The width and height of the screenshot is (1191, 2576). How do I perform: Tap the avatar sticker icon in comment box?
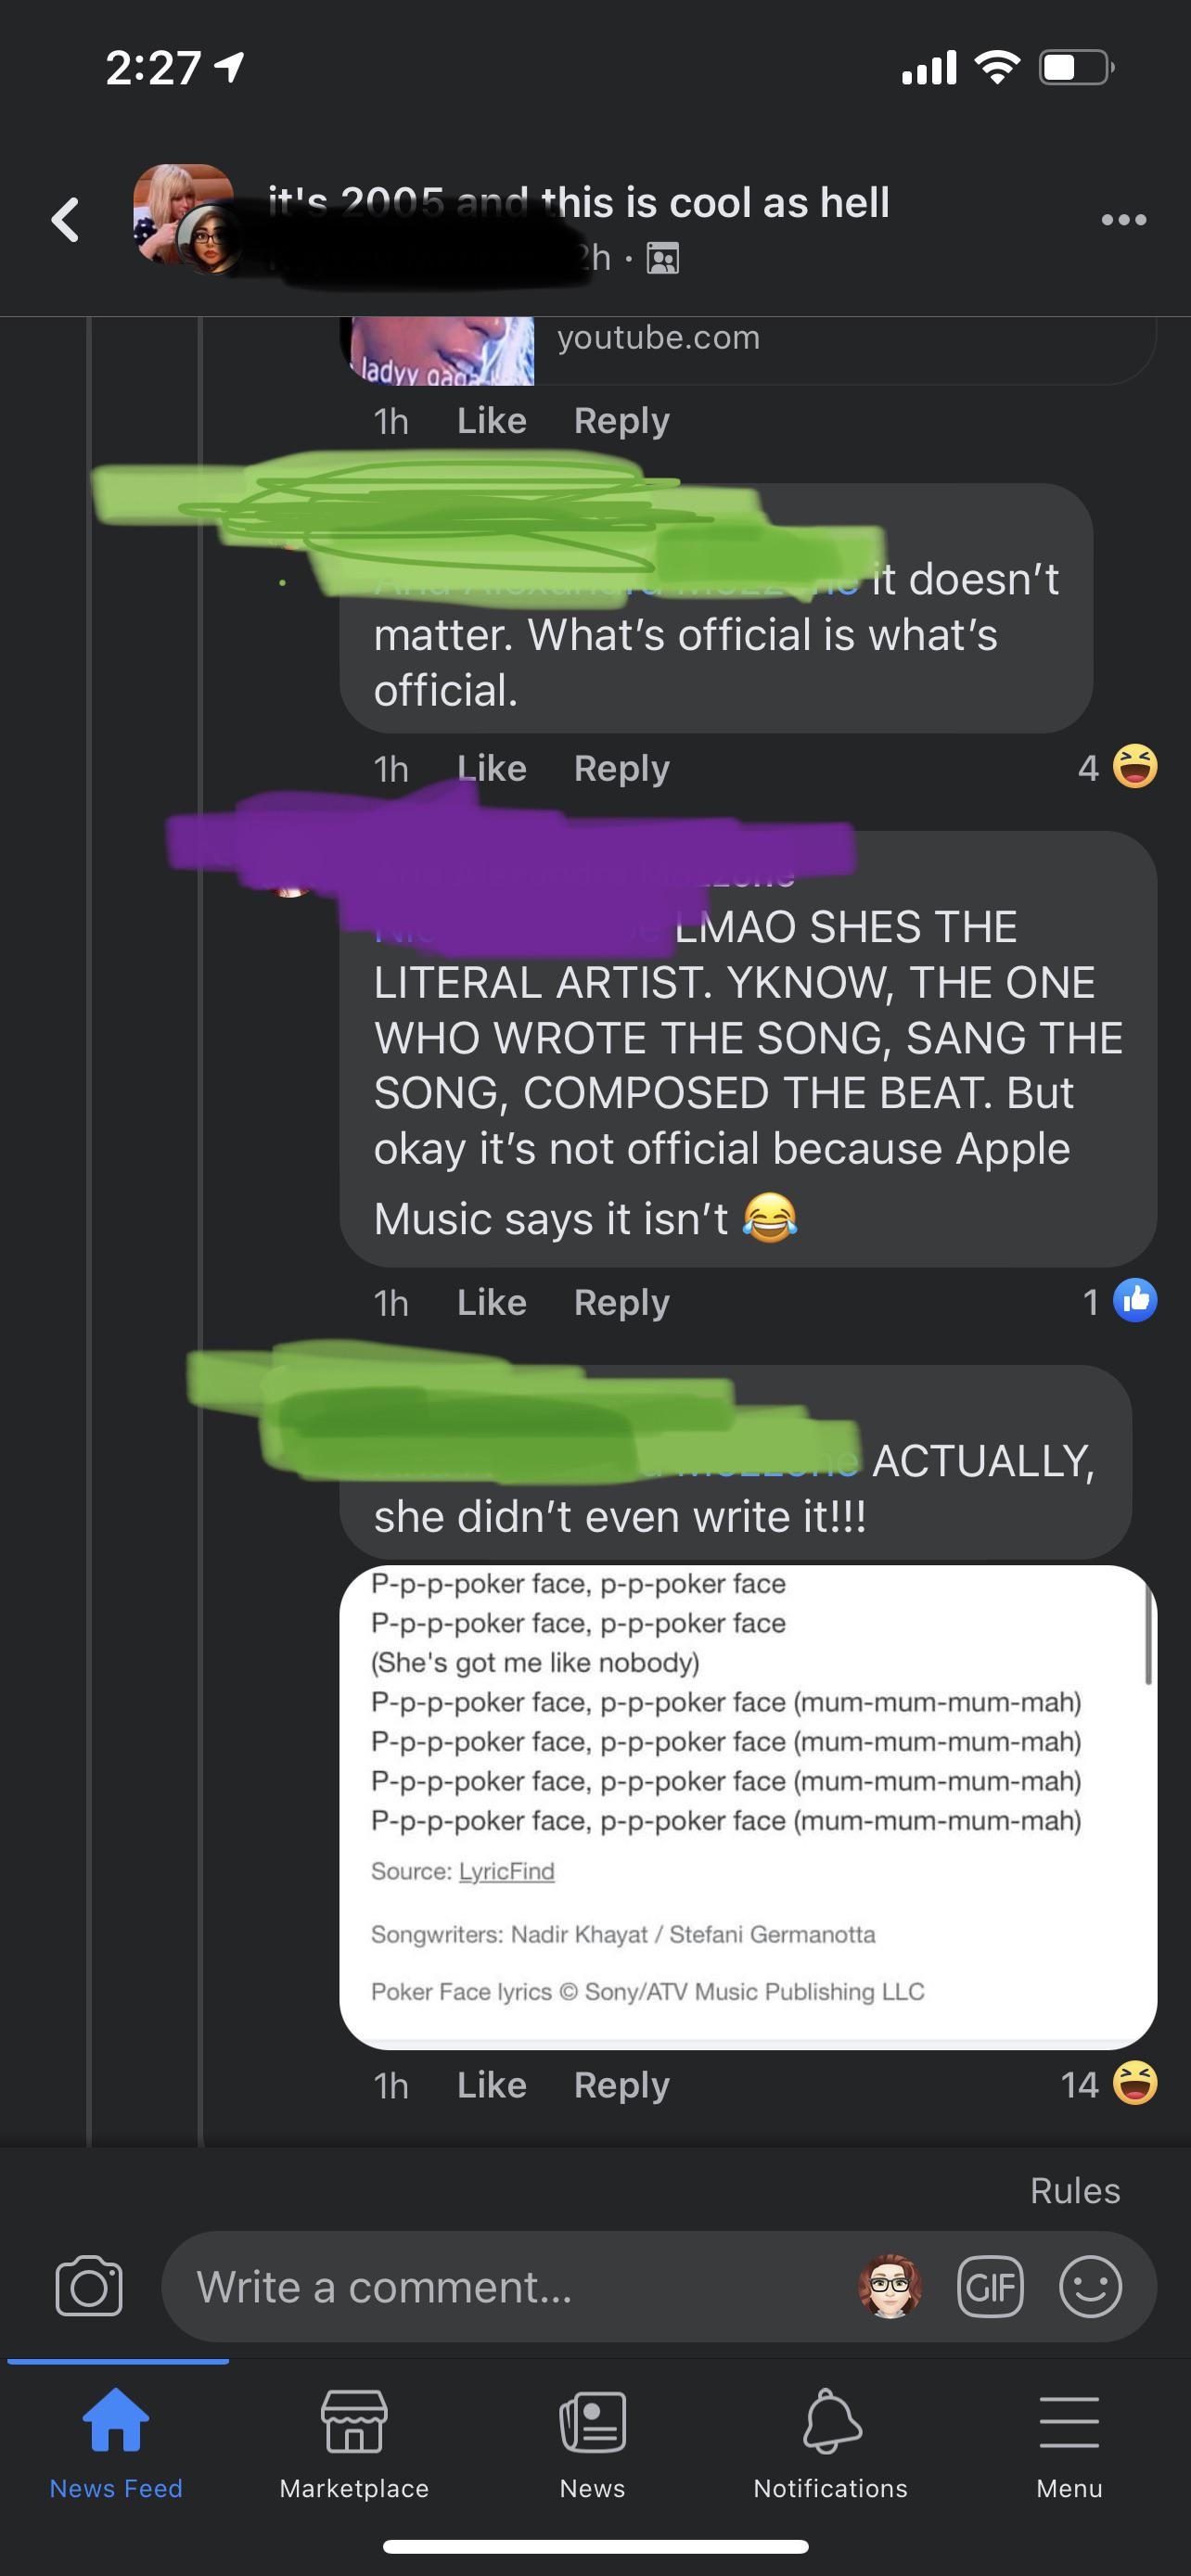pyautogui.click(x=890, y=2286)
